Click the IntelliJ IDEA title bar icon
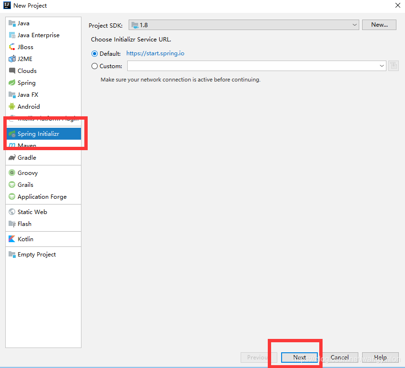This screenshot has height=368, width=405. pos(7,5)
